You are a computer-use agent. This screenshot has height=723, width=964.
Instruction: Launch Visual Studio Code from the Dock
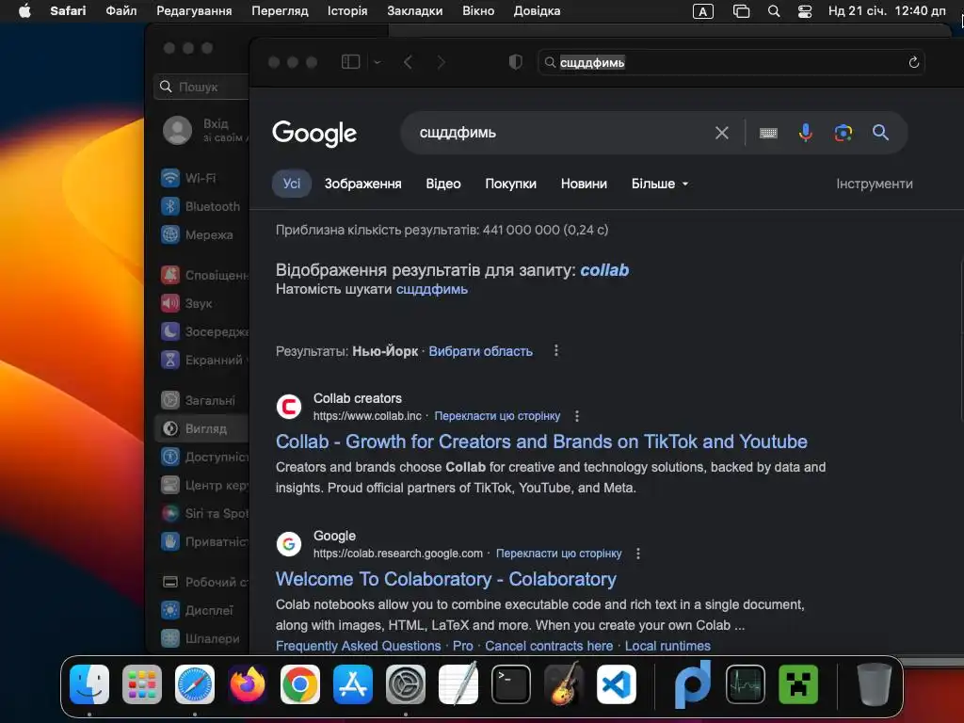pyautogui.click(x=616, y=684)
